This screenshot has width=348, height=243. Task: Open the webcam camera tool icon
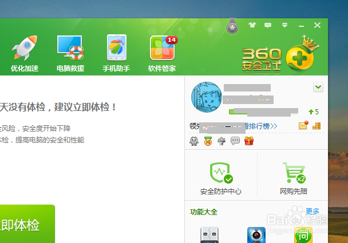256,235
